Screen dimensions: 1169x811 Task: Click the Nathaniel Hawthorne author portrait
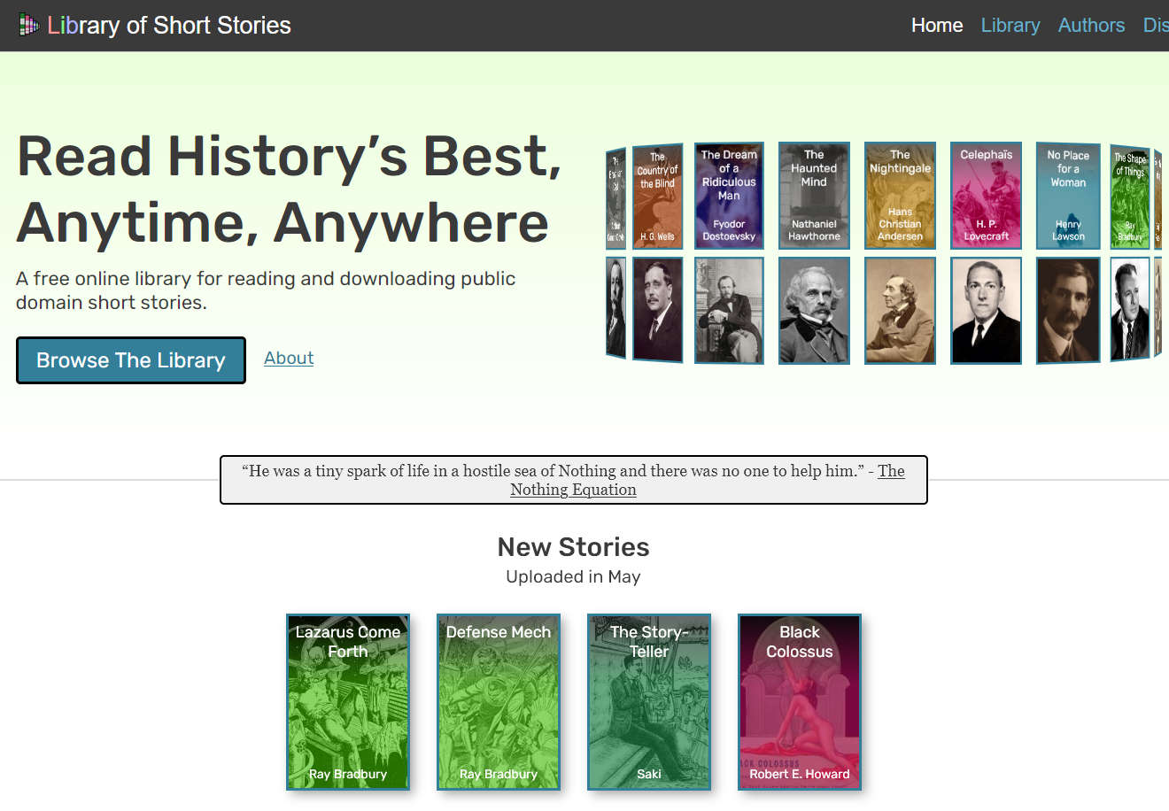pos(814,311)
